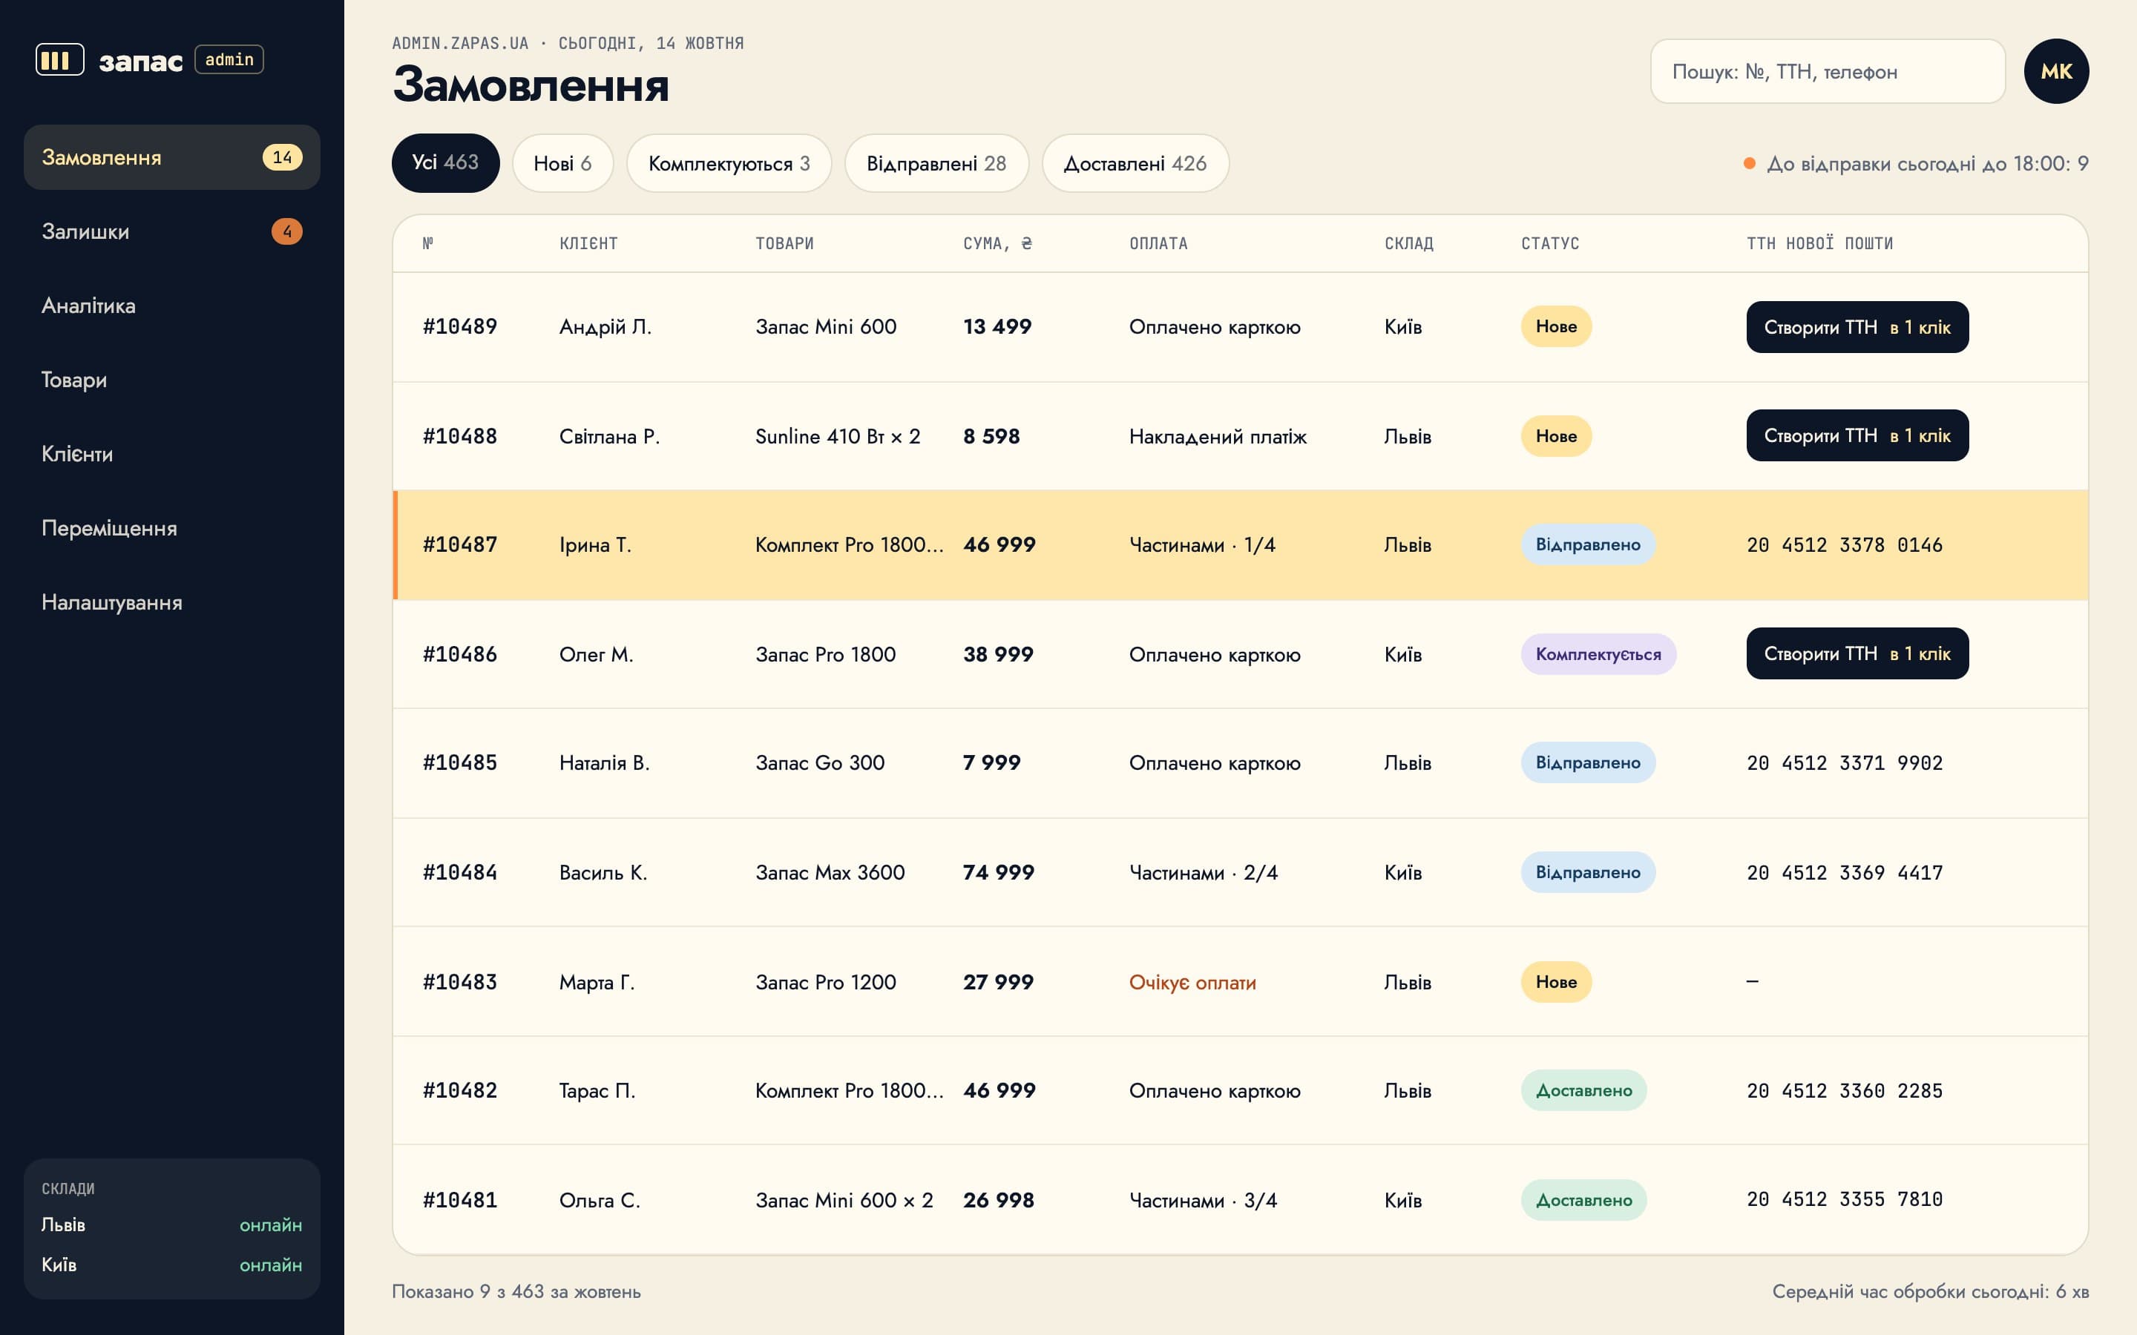Create TTN for order #10488
Viewport: 2137px width, 1335px height.
(1857, 435)
